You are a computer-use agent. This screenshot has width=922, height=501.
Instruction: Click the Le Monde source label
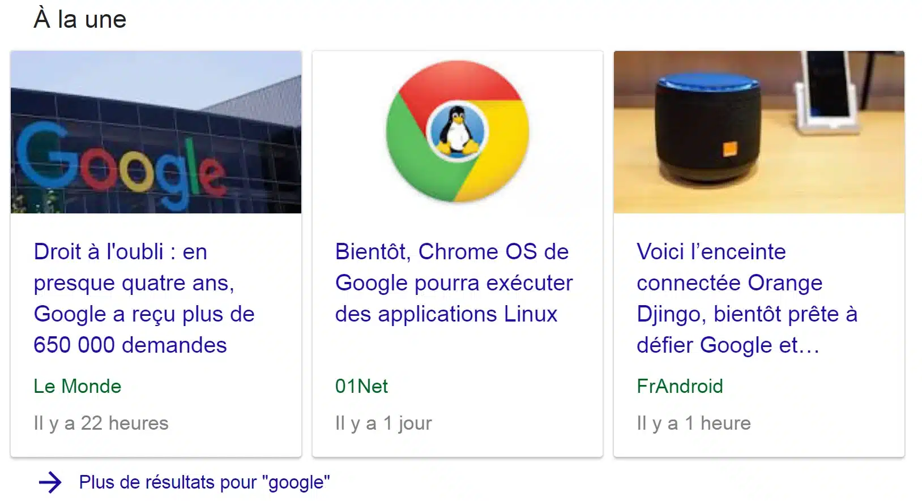[x=78, y=386]
